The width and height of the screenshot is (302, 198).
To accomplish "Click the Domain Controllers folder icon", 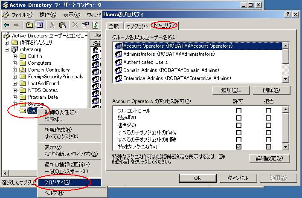I will (x=23, y=70).
